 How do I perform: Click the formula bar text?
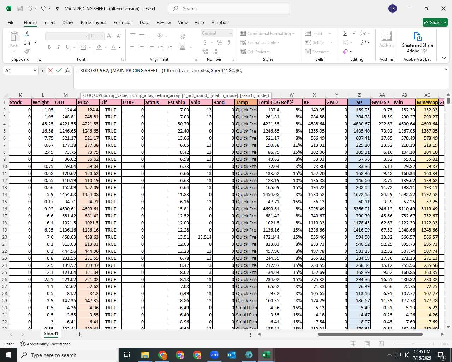coord(160,70)
